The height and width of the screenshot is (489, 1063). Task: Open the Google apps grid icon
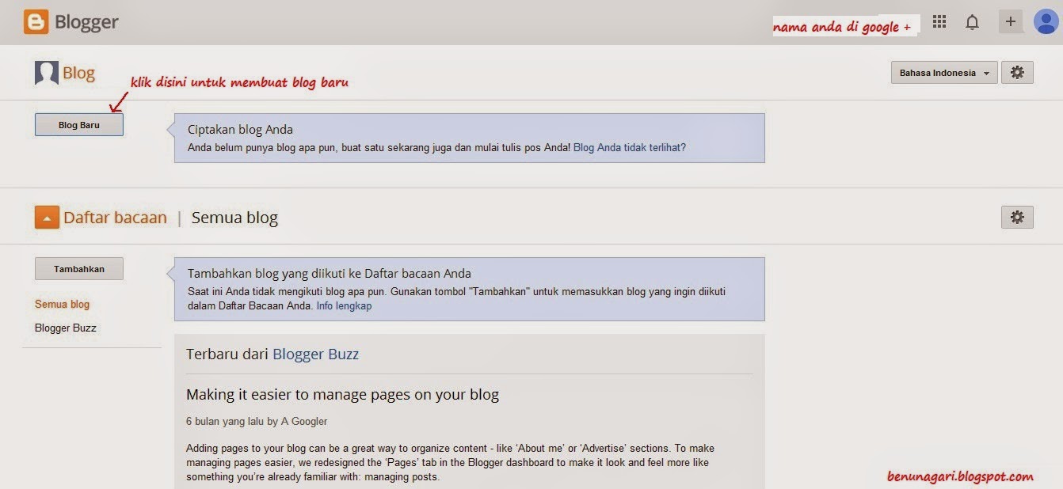939,22
